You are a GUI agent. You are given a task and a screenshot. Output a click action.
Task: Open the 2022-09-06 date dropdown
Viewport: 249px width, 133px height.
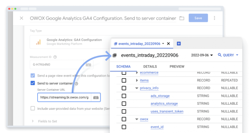click(x=202, y=55)
